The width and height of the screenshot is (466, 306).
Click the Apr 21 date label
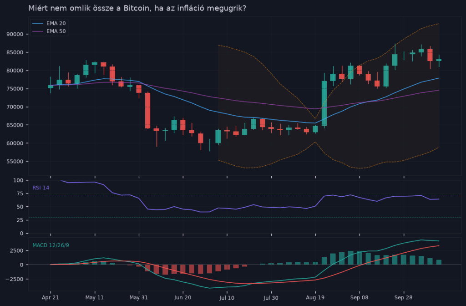tap(50, 297)
